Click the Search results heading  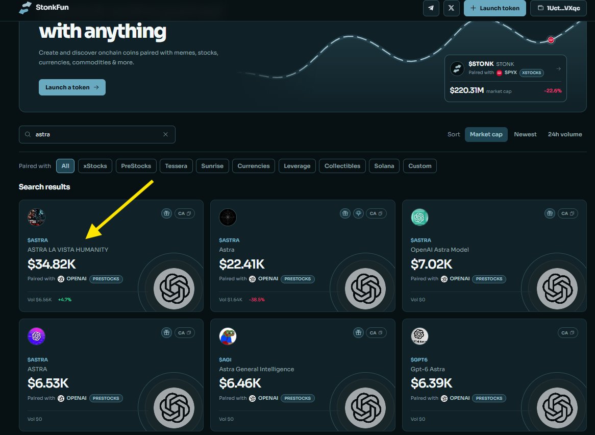[44, 187]
